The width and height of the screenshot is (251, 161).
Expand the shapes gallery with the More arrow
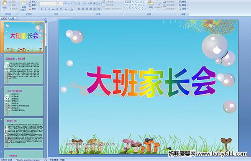point(146,9)
